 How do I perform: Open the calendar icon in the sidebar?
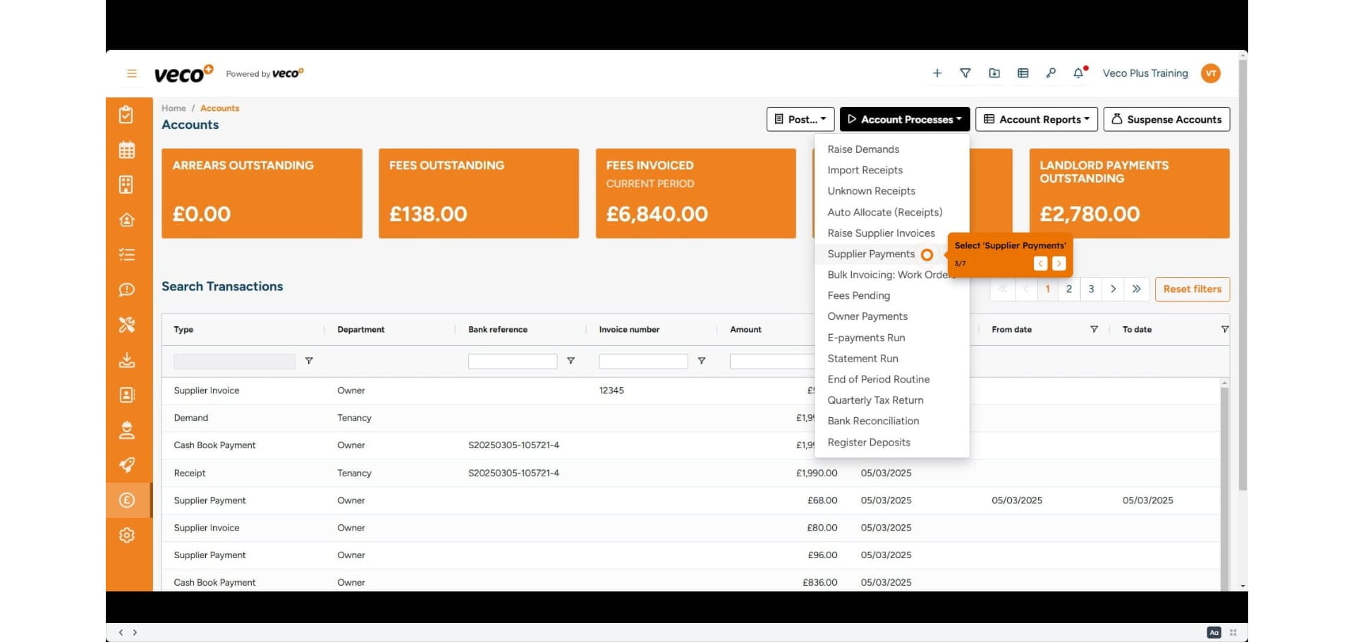point(127,149)
